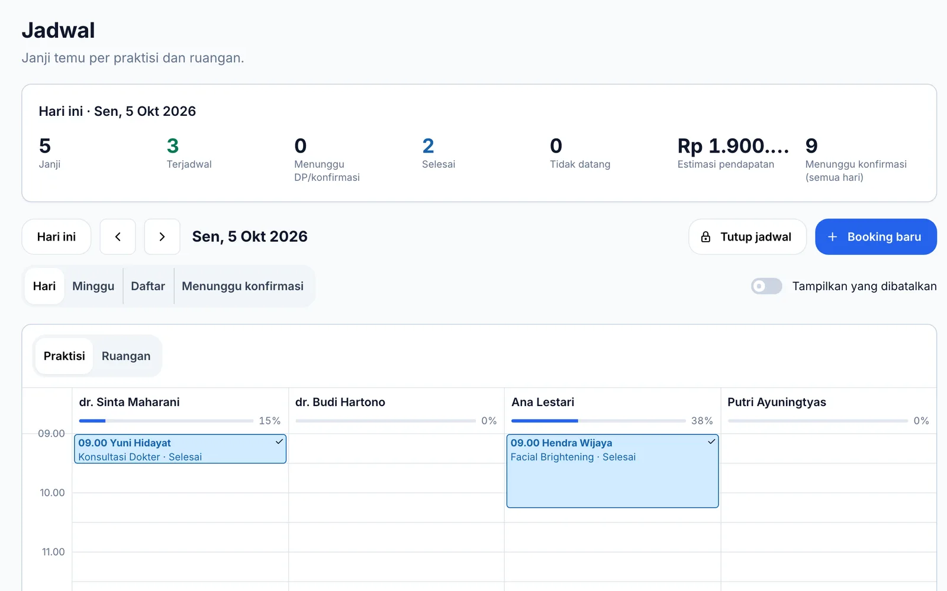947x591 pixels.
Task: Click lock icon on Tutup jadwal
Action: pyautogui.click(x=706, y=237)
